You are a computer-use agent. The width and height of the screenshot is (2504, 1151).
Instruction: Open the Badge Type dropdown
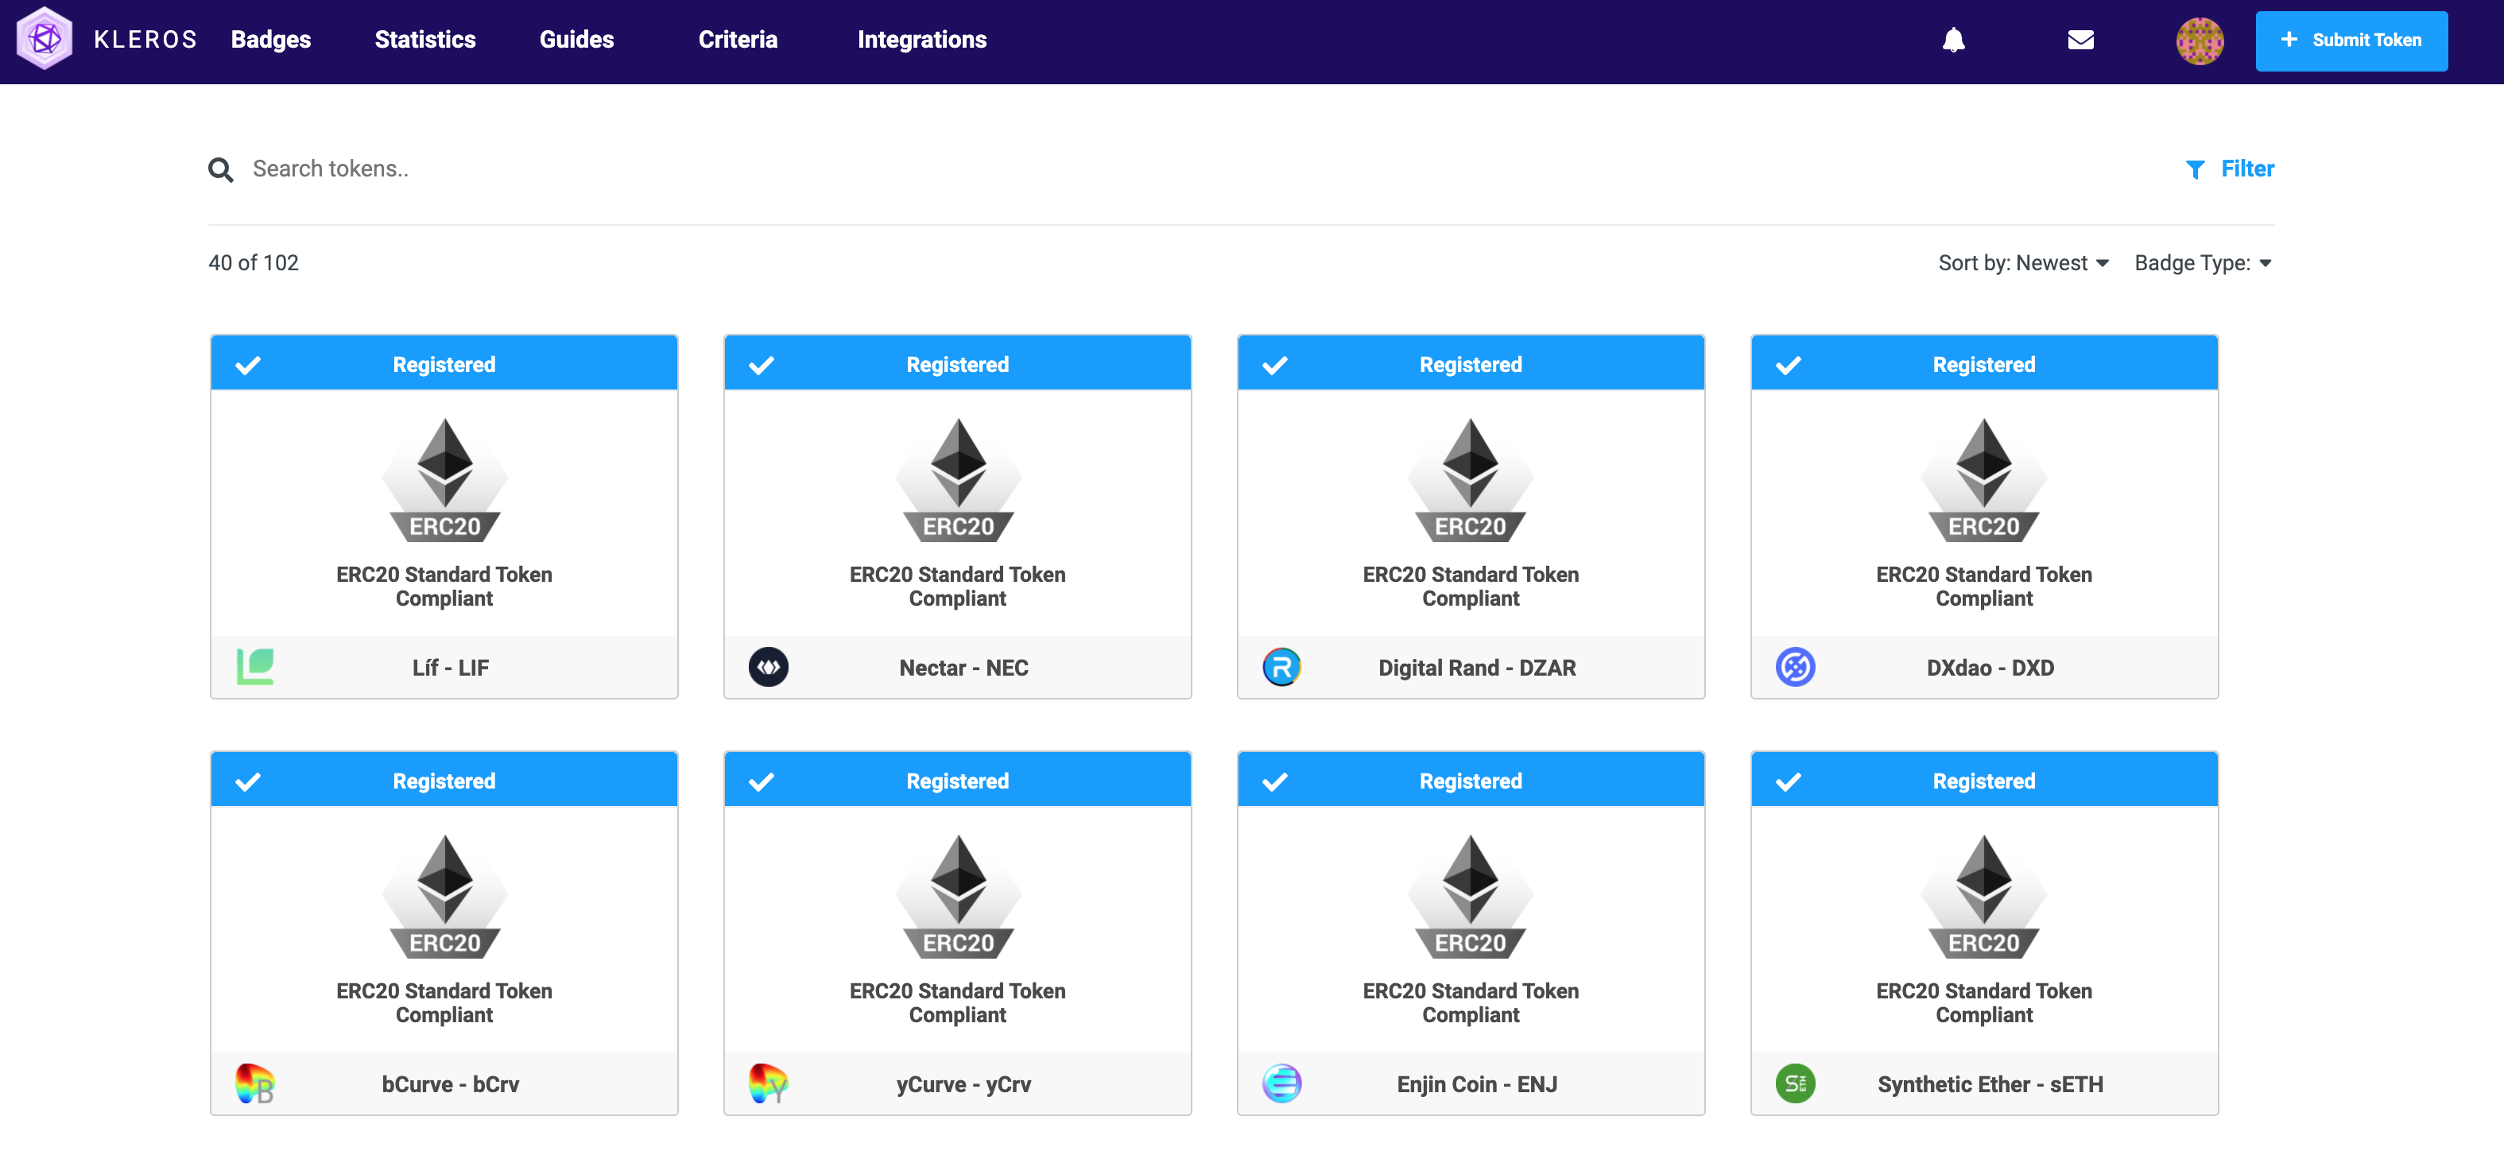point(2202,262)
